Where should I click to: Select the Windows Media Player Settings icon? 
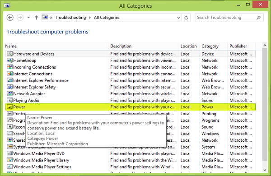pos(9,167)
